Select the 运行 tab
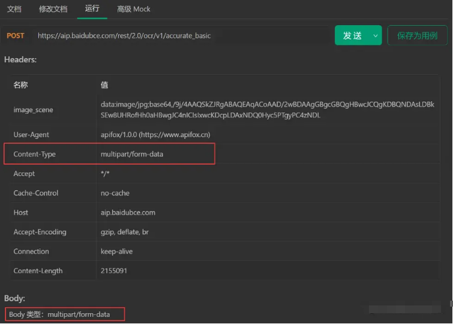This screenshot has width=453, height=324. click(92, 8)
